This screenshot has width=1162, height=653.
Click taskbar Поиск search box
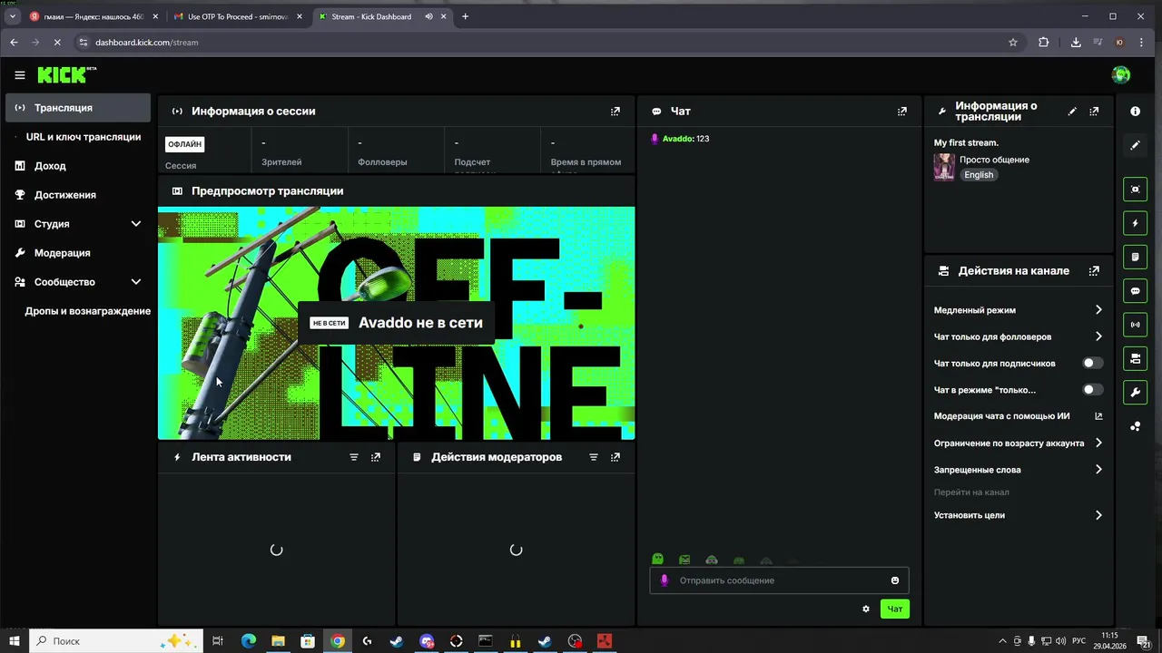[x=115, y=641]
